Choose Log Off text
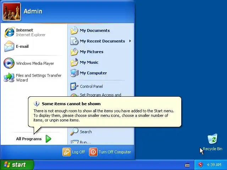Screen dimensions: 227x170 click(78, 152)
